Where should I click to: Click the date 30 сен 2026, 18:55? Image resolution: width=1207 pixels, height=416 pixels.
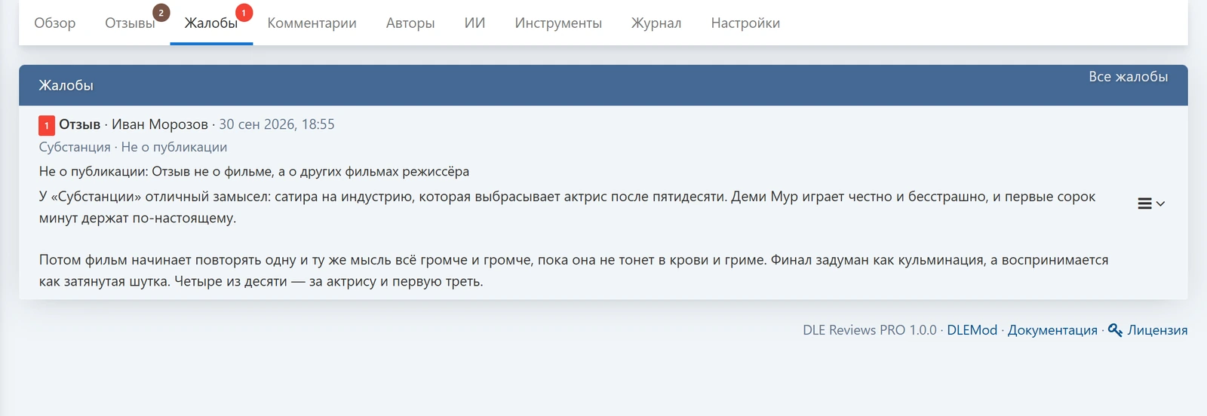click(277, 124)
